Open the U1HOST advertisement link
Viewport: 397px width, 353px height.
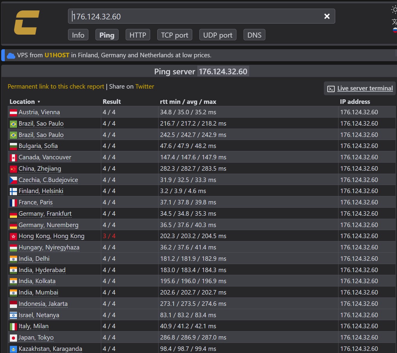coord(57,55)
